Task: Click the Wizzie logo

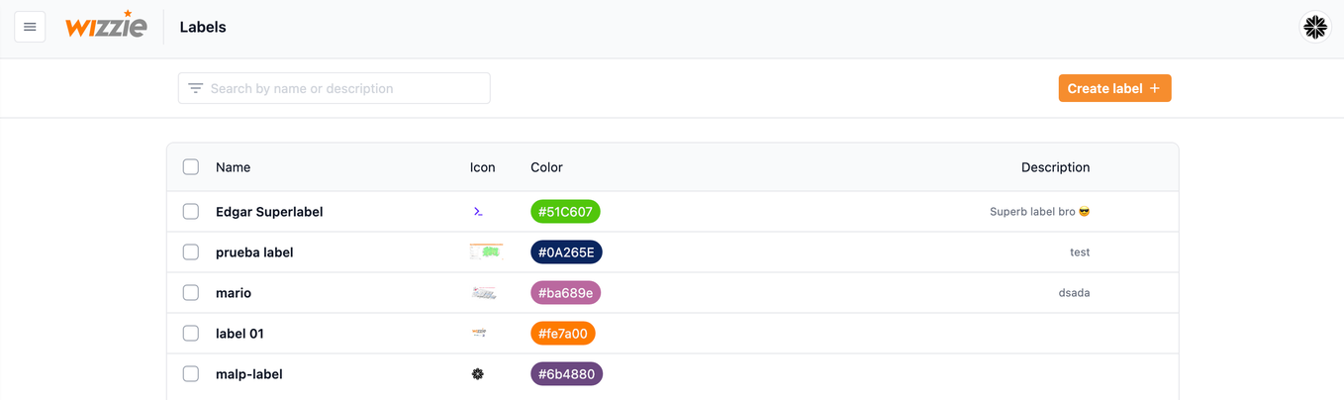Action: [x=106, y=27]
